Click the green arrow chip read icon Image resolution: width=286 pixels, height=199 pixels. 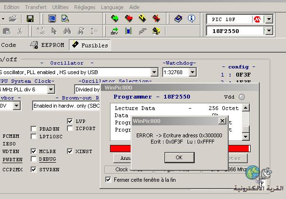point(115,19)
